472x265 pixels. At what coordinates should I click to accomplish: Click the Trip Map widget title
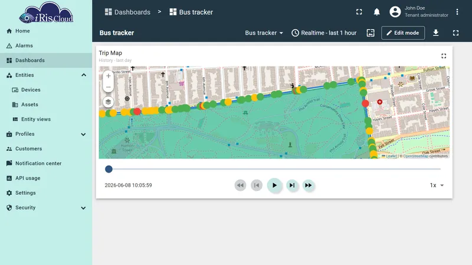click(110, 53)
